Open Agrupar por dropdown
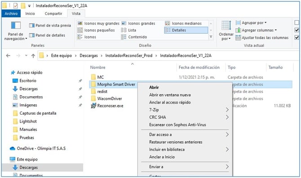This screenshot has height=178, width=301. pyautogui.click(x=251, y=22)
